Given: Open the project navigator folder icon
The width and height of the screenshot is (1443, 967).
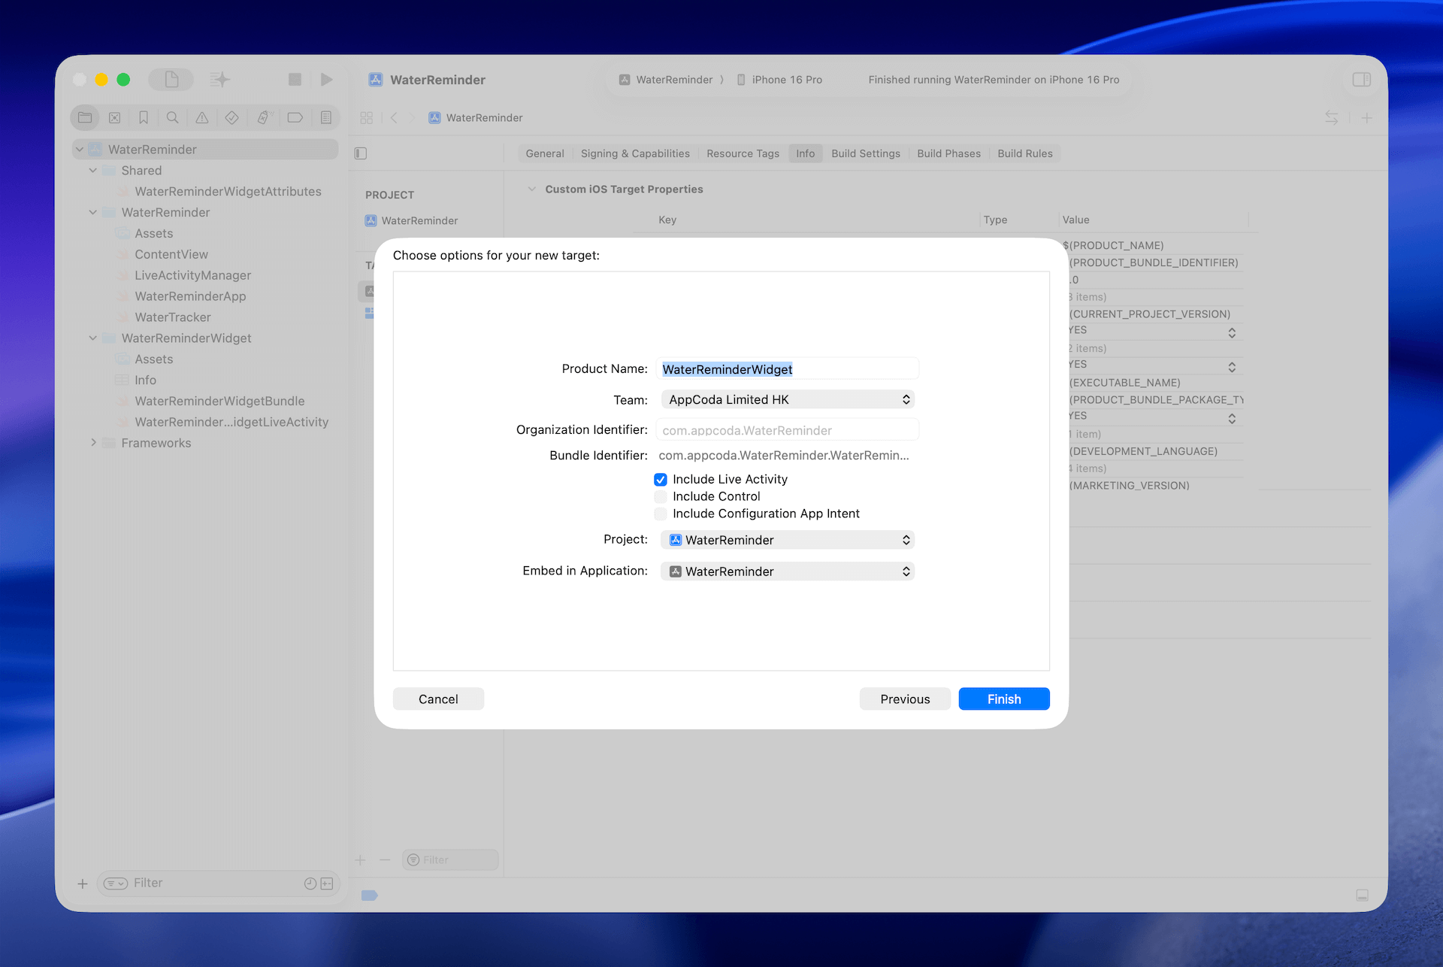Looking at the screenshot, I should pyautogui.click(x=85, y=118).
